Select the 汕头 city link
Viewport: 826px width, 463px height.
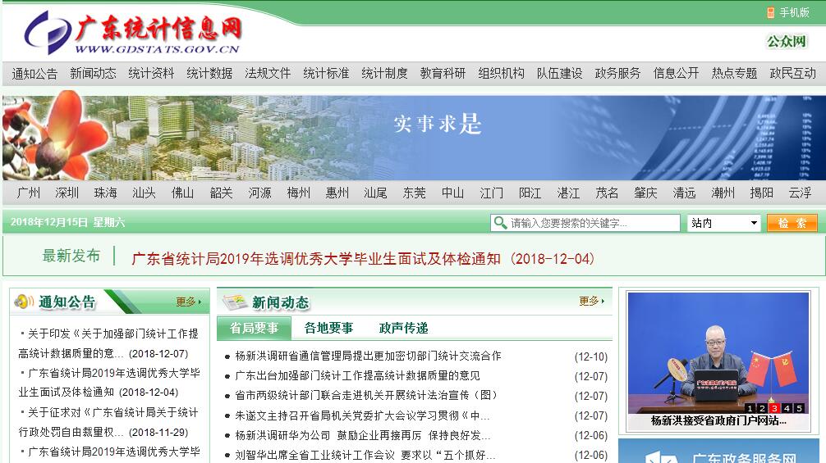144,193
